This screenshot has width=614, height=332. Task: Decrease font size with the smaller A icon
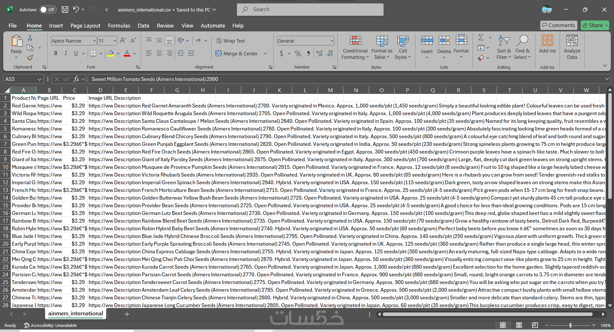[x=134, y=41]
